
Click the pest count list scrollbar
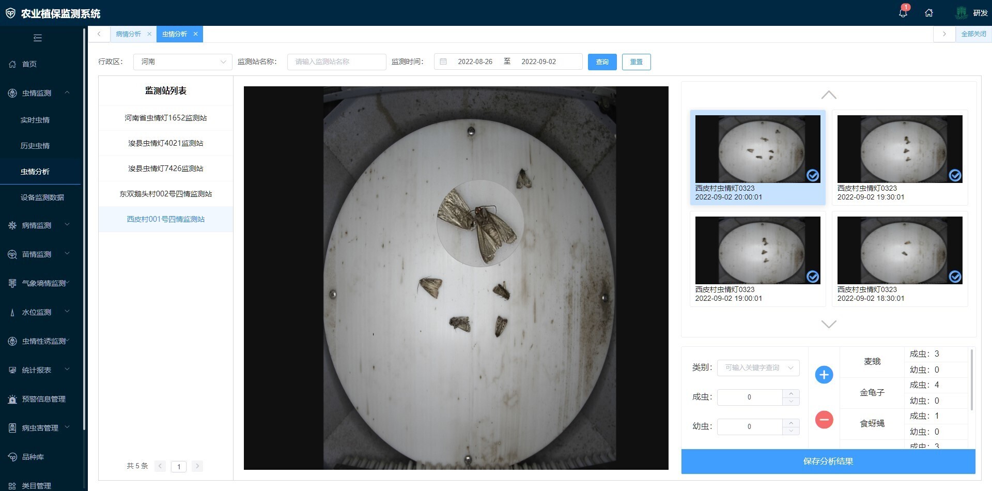[x=971, y=380]
